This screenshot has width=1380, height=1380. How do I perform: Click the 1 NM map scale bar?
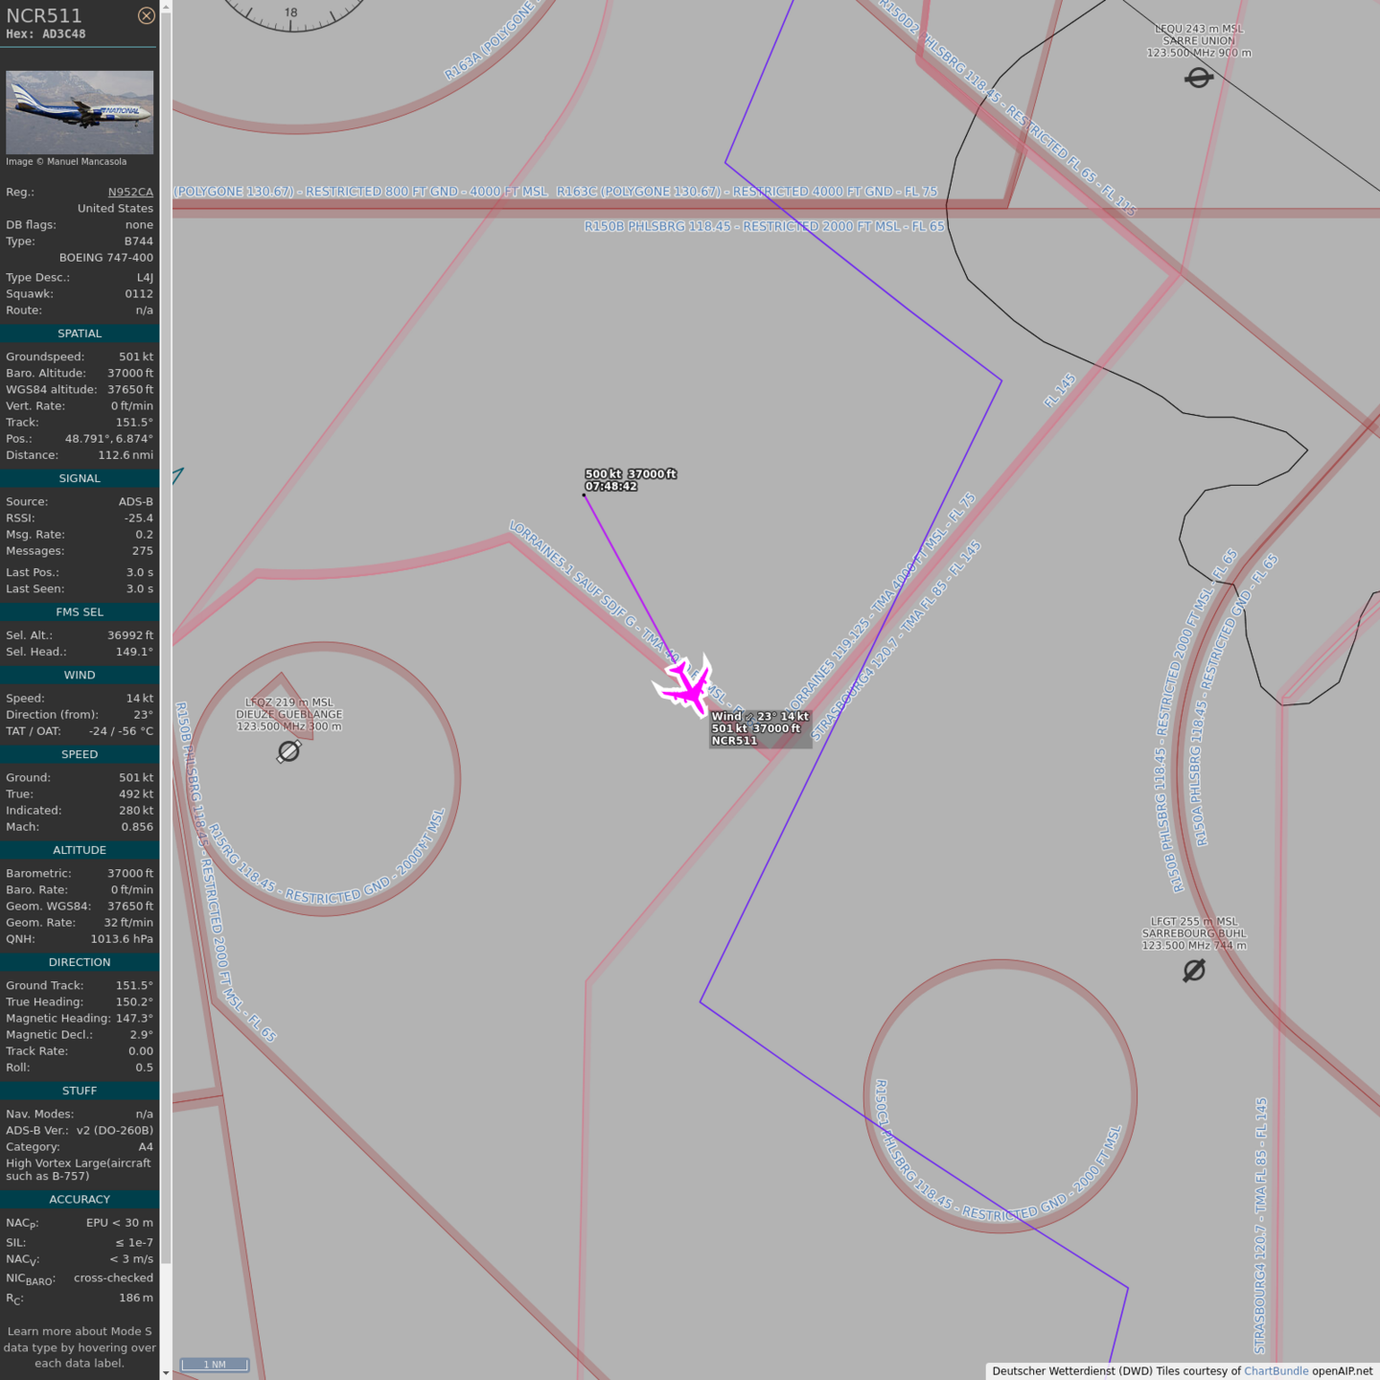click(x=215, y=1364)
